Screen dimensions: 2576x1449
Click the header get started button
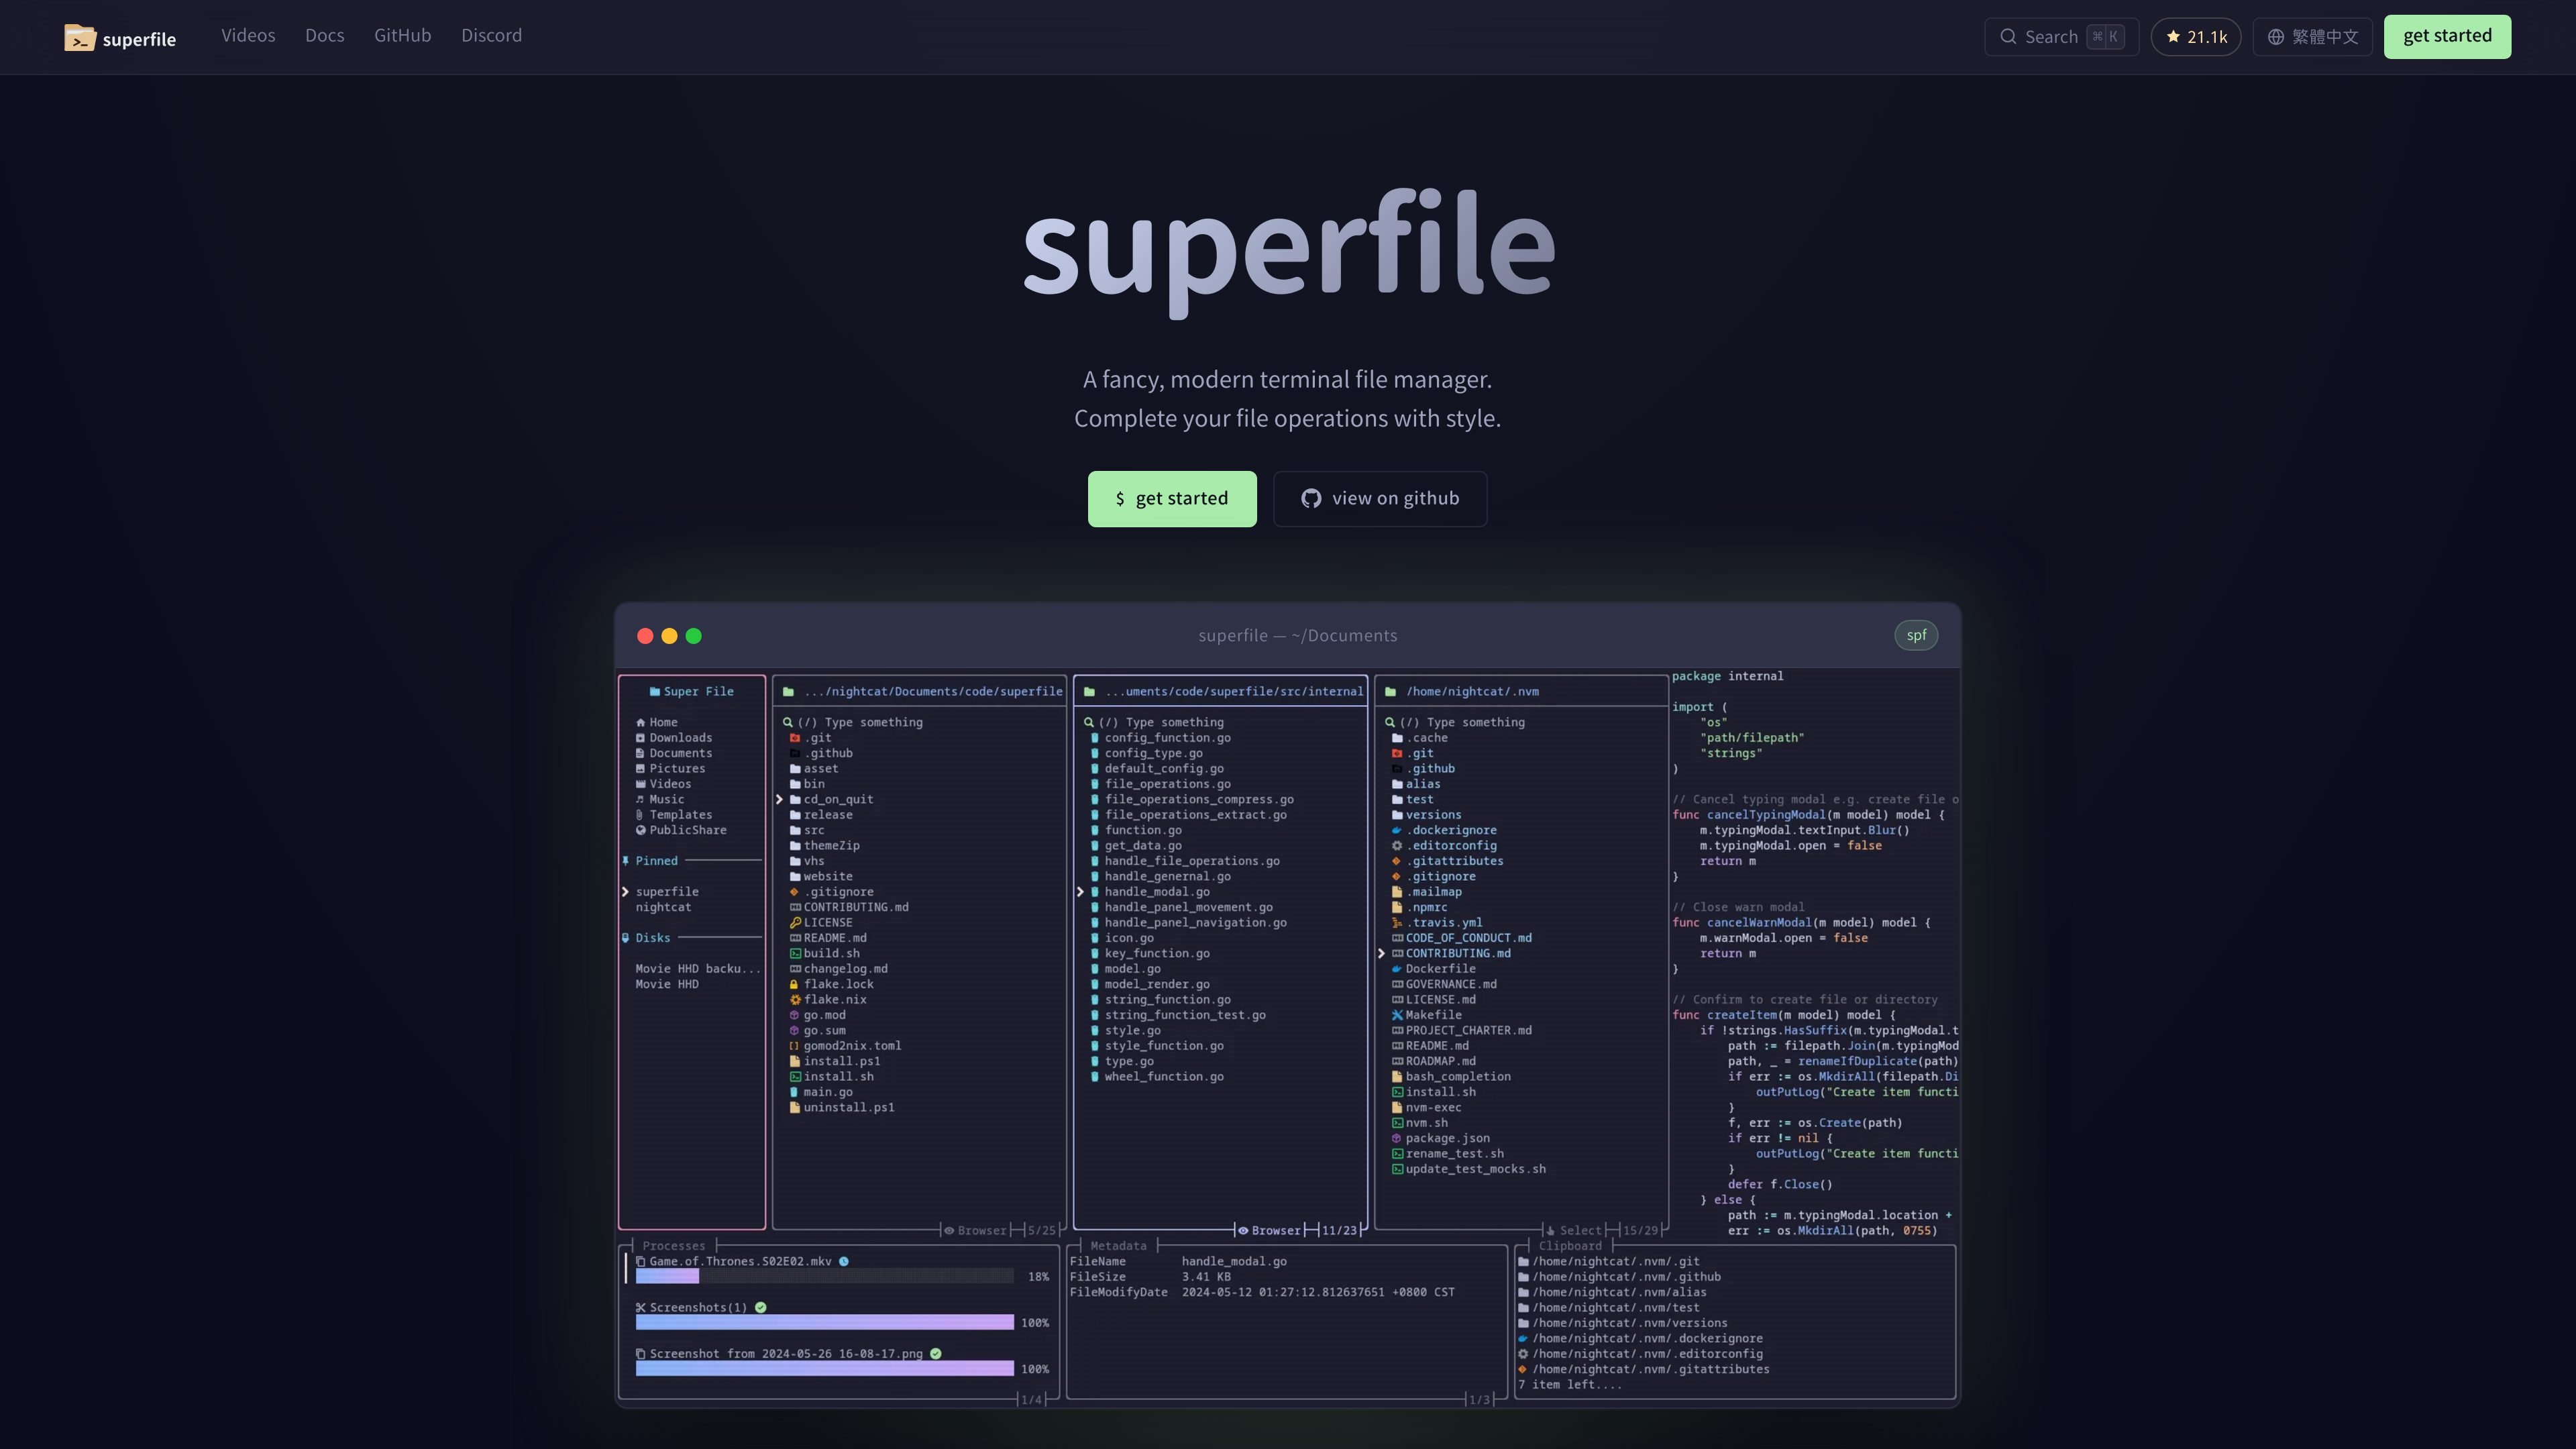2447,37
